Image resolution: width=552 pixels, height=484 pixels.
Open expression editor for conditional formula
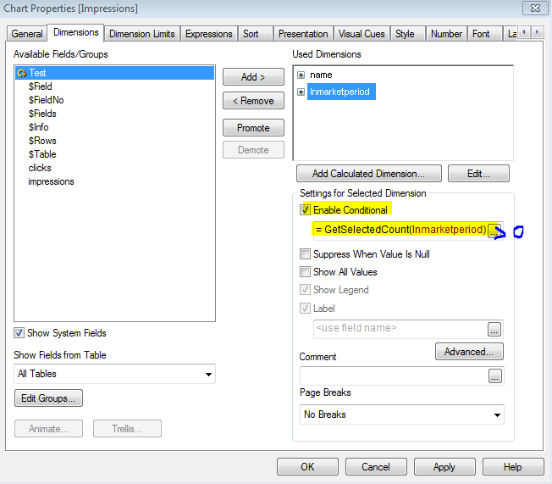(494, 231)
